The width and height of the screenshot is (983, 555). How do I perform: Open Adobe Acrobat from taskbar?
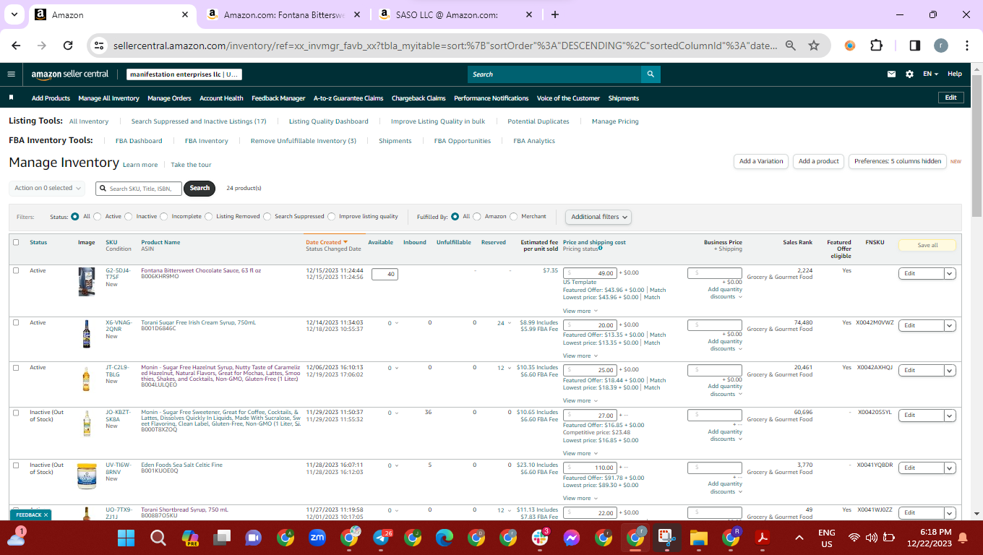point(762,538)
